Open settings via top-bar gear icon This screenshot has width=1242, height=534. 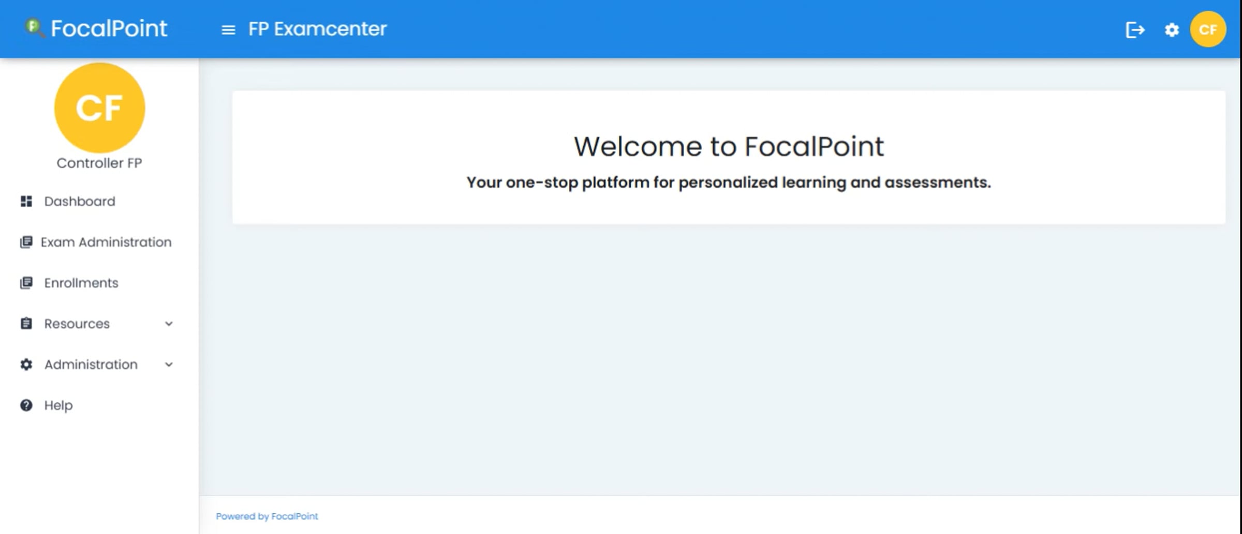pos(1172,30)
